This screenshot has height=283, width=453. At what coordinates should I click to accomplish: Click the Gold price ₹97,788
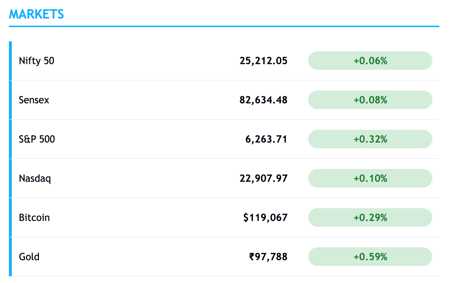[268, 257]
